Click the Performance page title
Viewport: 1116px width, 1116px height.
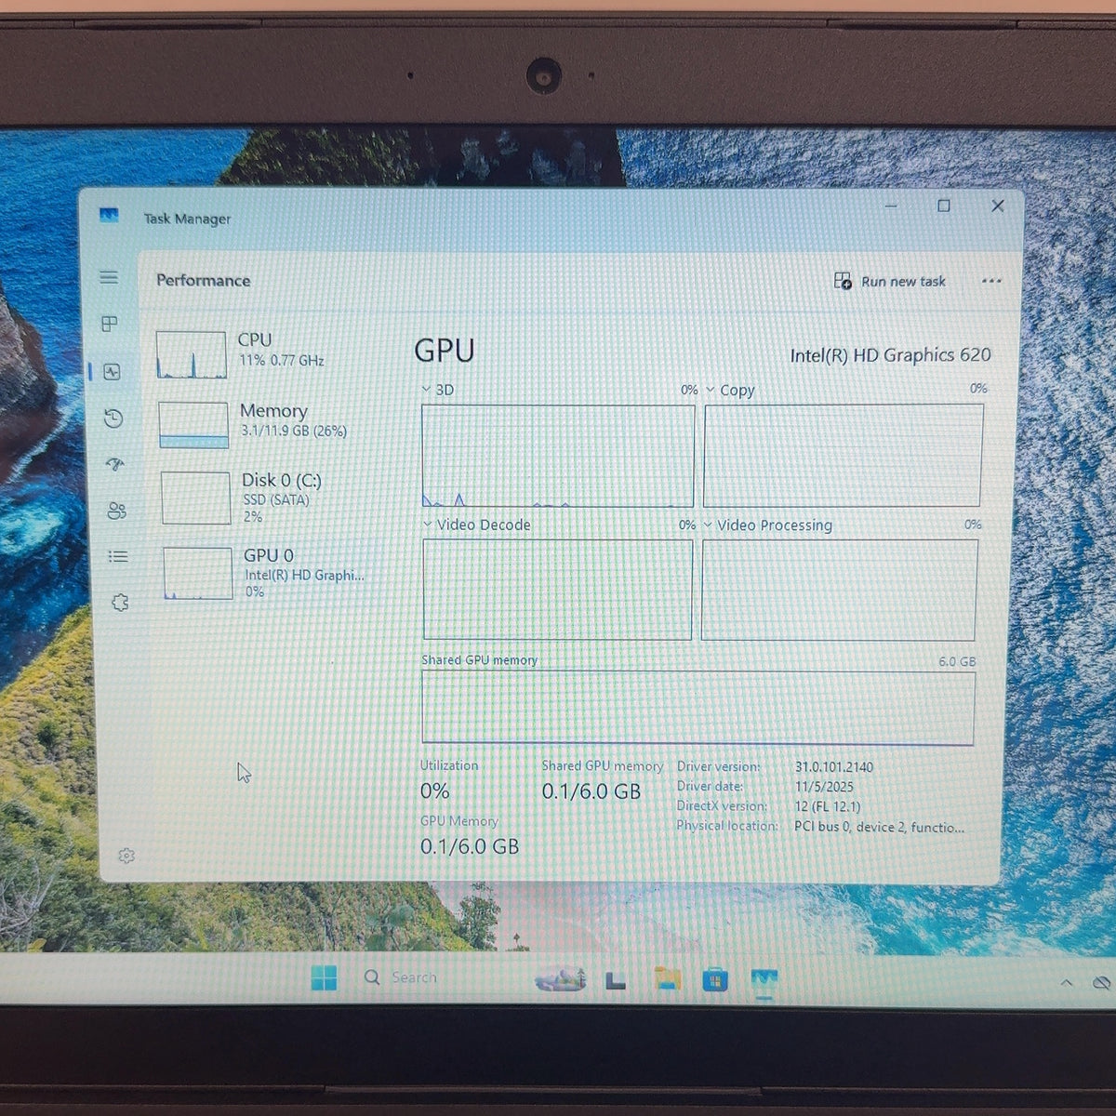(203, 280)
